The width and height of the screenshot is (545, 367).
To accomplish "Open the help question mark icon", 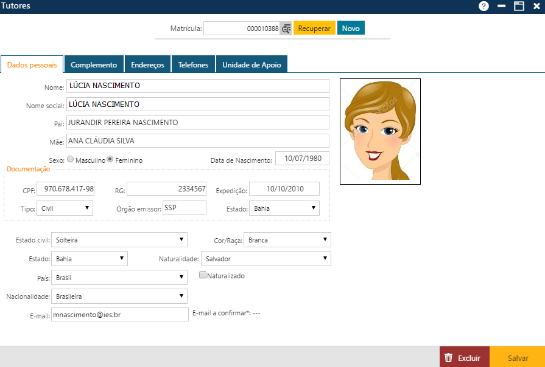I will tap(484, 6).
